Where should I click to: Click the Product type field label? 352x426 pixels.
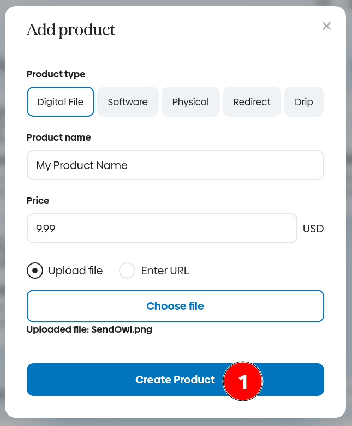click(x=56, y=74)
